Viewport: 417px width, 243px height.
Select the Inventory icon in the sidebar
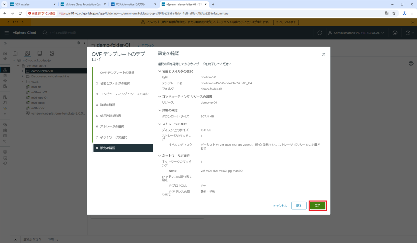tap(5, 70)
